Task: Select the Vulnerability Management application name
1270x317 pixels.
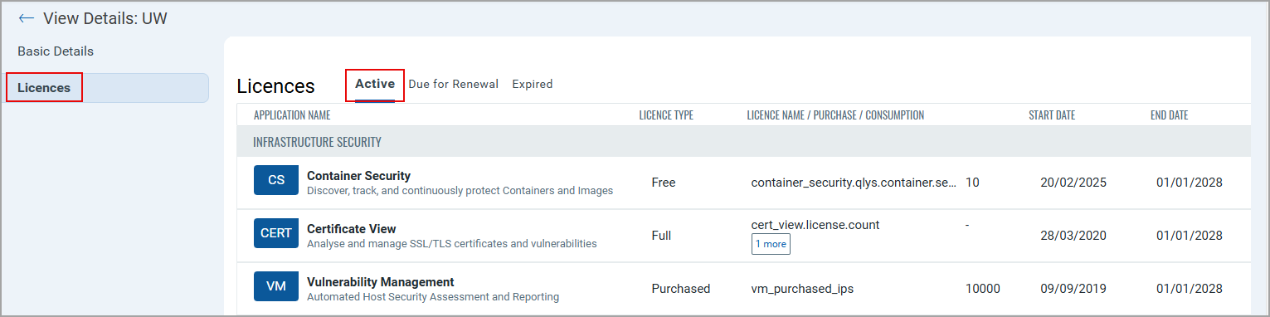Action: pyautogui.click(x=381, y=282)
